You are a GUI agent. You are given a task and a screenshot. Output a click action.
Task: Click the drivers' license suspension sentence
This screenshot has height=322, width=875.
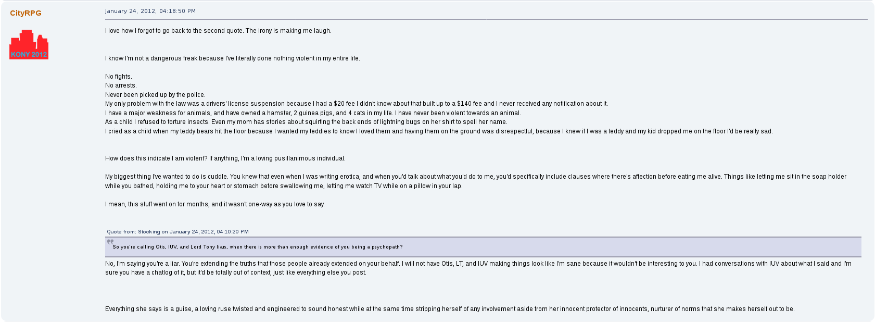coord(356,104)
